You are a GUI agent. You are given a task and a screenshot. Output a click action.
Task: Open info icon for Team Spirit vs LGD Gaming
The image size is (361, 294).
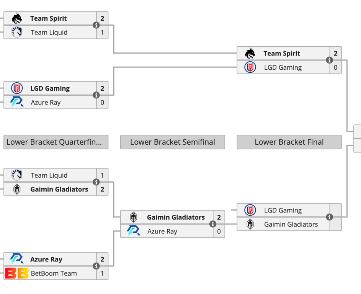(x=329, y=60)
